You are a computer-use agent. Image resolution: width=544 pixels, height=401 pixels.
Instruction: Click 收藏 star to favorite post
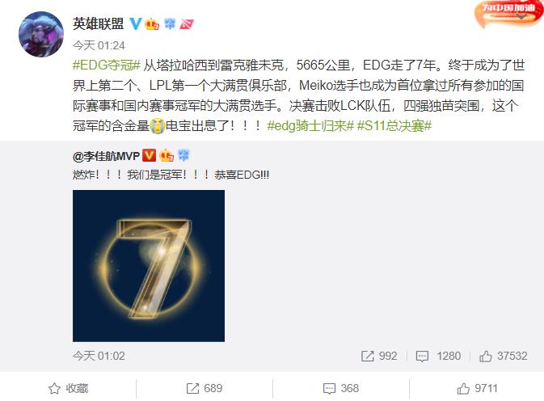coord(69,388)
